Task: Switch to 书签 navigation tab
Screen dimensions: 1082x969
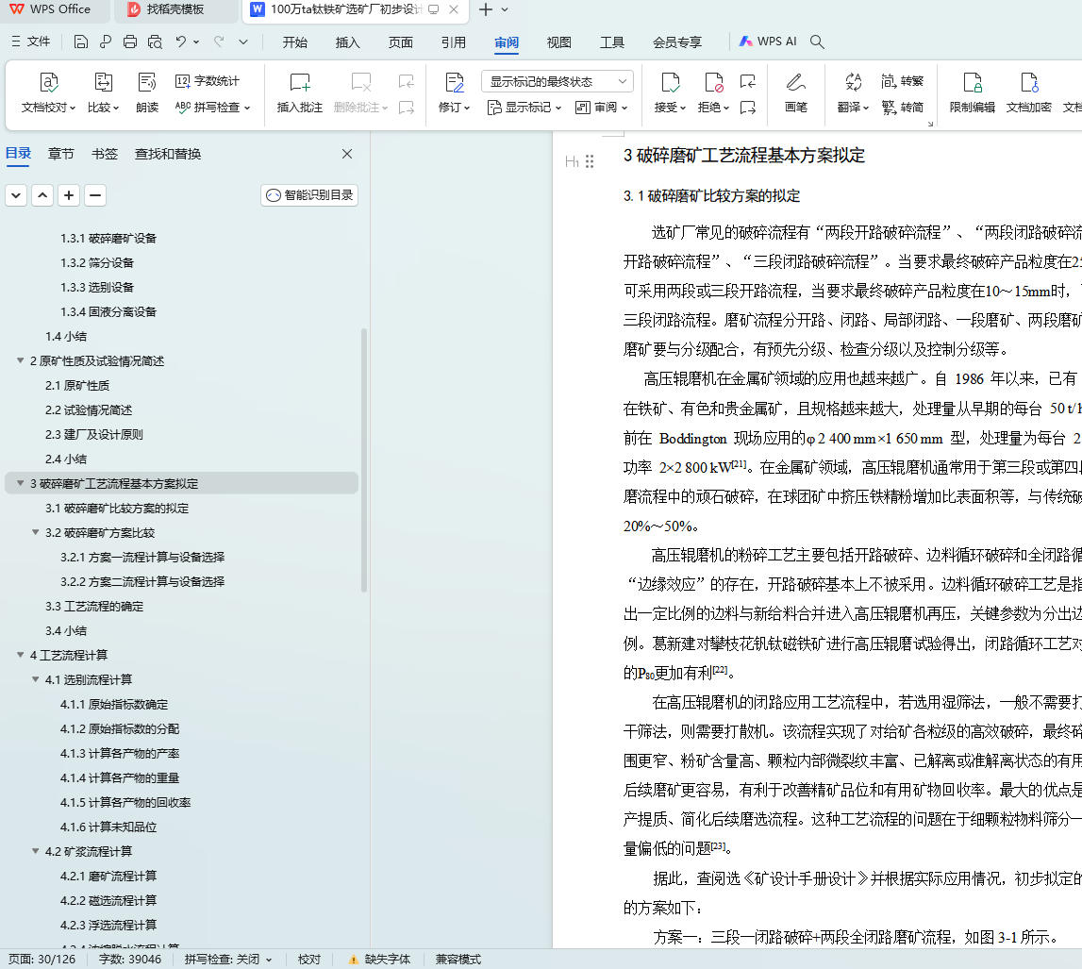Action: pos(105,154)
